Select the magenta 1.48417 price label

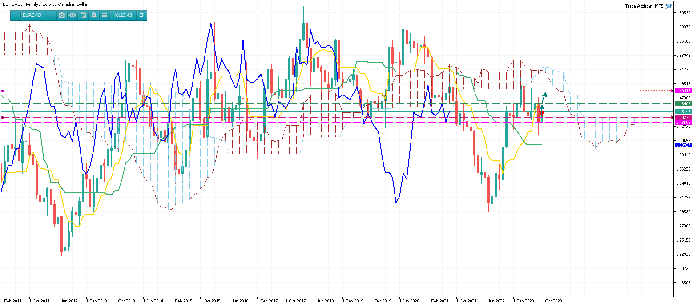click(x=683, y=91)
